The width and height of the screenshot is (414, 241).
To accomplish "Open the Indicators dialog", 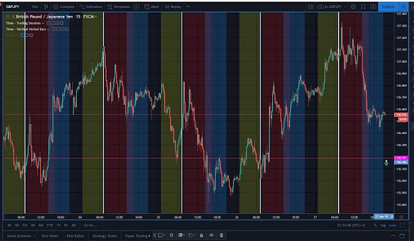I will (91, 7).
